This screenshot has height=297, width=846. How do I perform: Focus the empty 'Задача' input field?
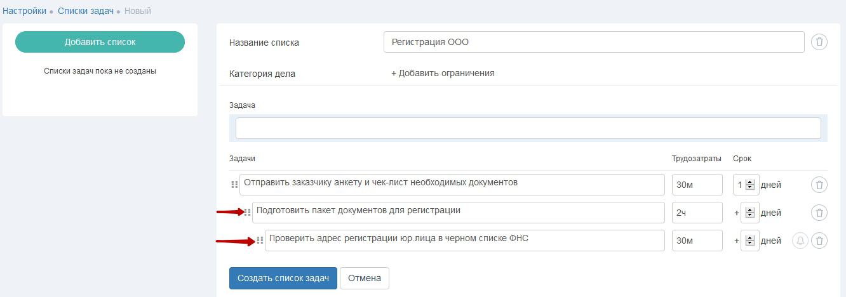(528, 128)
